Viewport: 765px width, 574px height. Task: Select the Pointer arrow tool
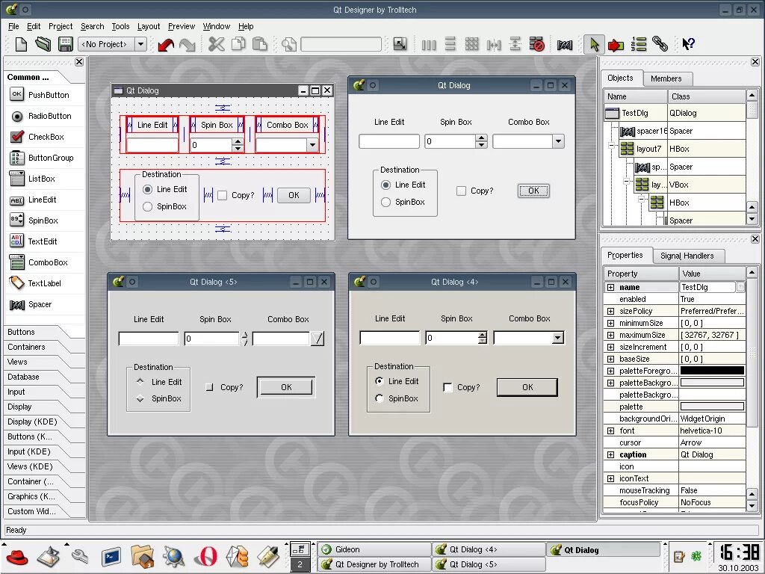tap(594, 44)
